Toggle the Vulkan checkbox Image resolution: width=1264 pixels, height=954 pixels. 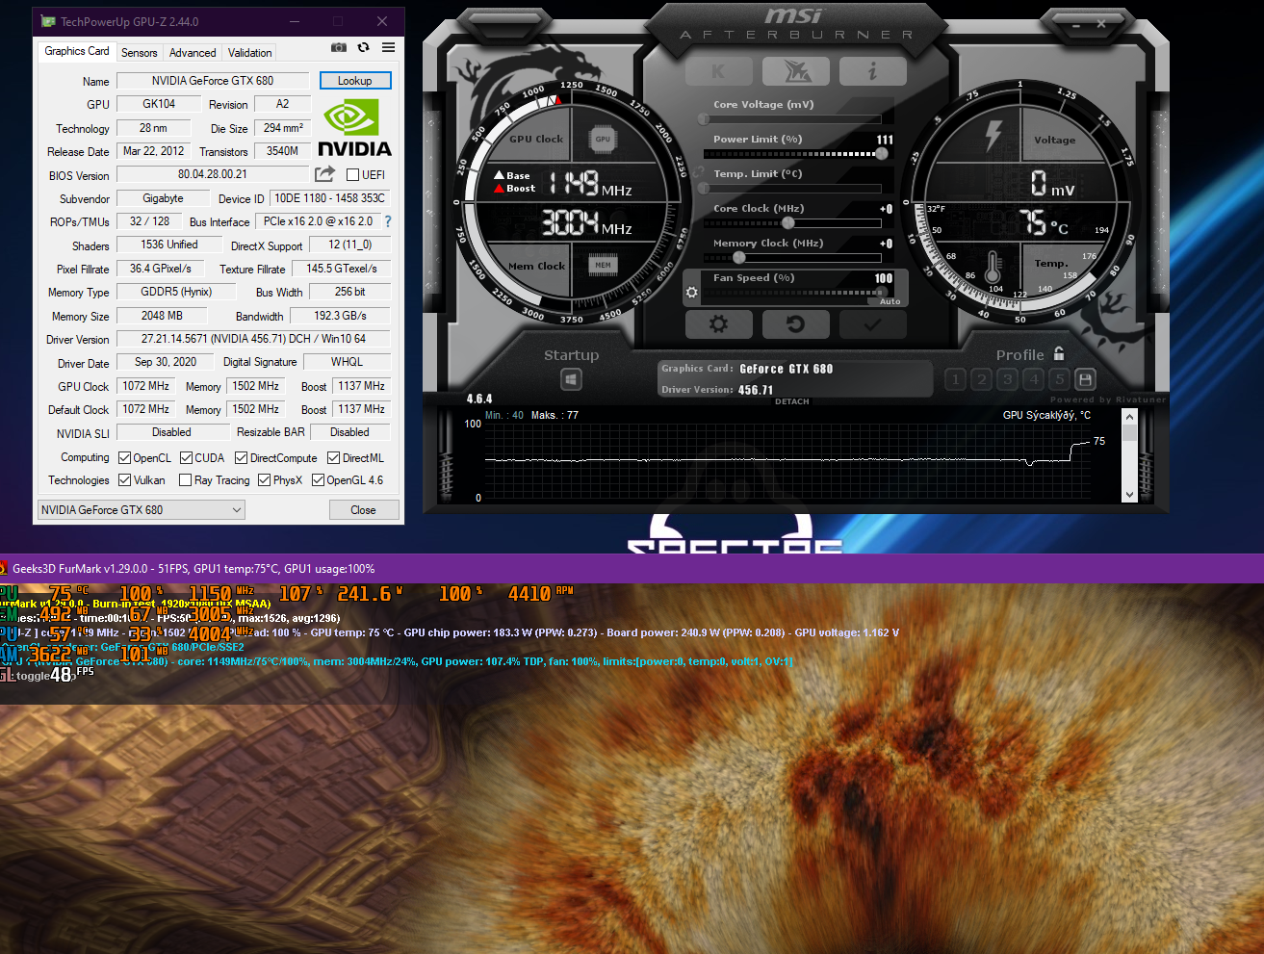click(124, 479)
